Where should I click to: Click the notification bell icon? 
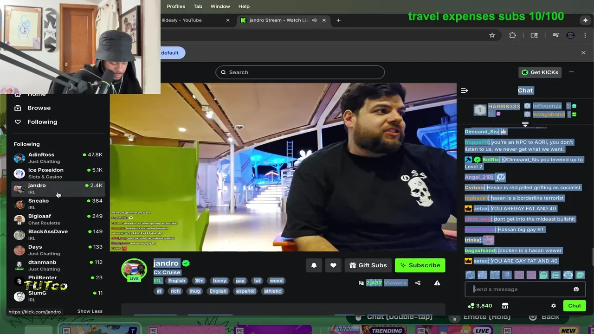point(314,265)
